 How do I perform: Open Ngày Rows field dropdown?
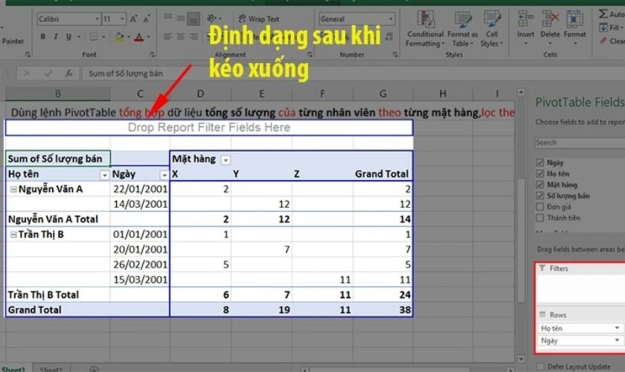[x=617, y=341]
